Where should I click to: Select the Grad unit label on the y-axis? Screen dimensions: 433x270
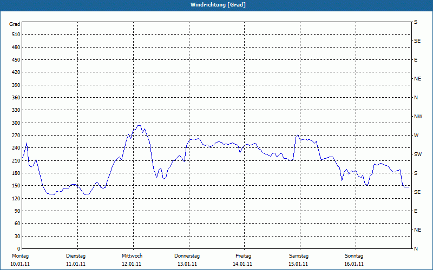point(15,24)
